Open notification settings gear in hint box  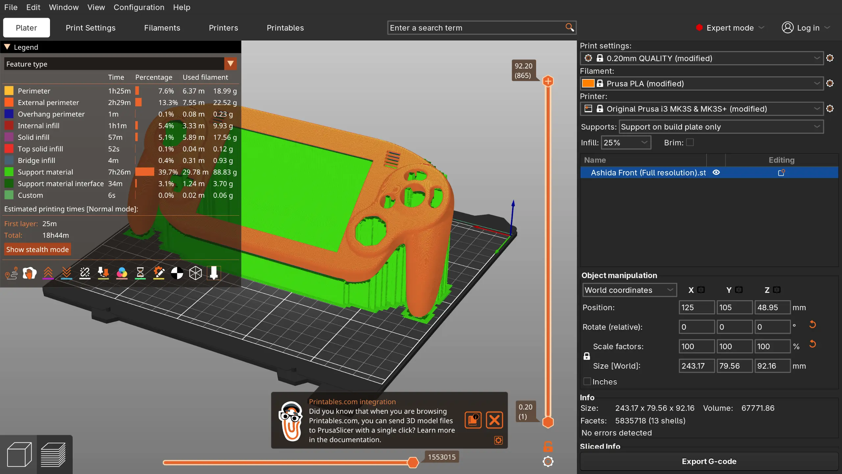tap(498, 440)
